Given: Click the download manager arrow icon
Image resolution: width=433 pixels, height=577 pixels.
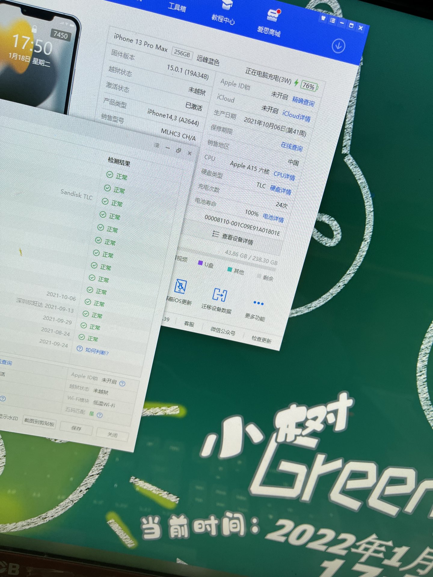Looking at the screenshot, I should pyautogui.click(x=338, y=46).
